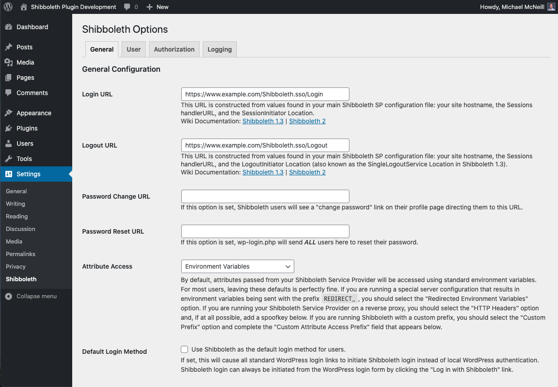The width and height of the screenshot is (558, 387).
Task: Open Permalinks settings submenu item
Action: 21,254
